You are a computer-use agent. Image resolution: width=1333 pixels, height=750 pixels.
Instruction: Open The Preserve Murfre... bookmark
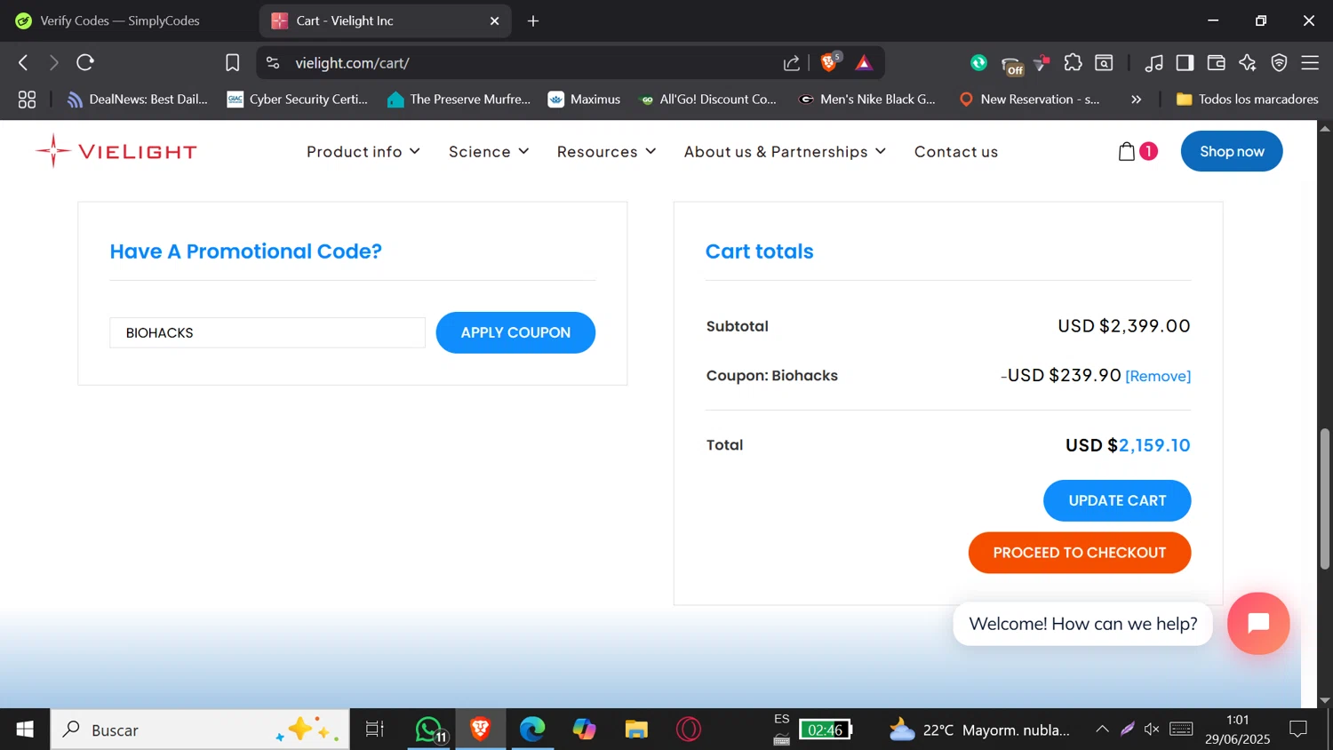(459, 100)
